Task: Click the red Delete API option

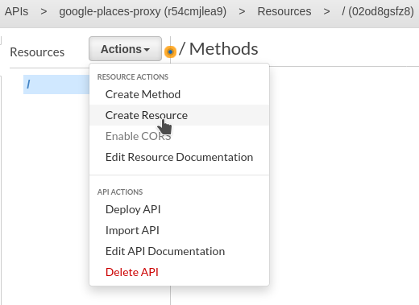Action: [x=132, y=272]
